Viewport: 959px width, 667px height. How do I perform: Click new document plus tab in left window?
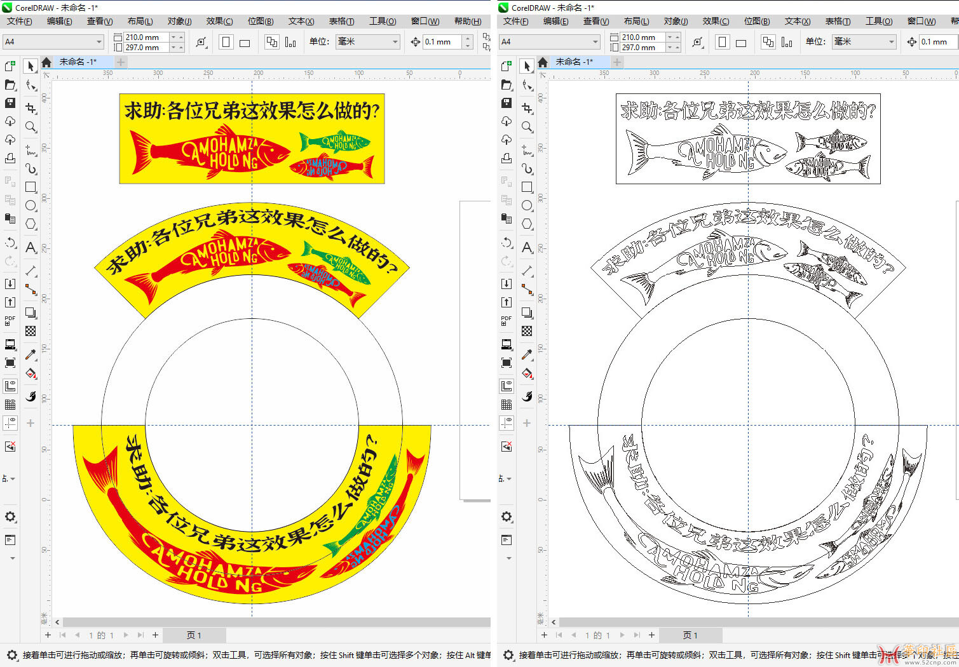(x=121, y=62)
